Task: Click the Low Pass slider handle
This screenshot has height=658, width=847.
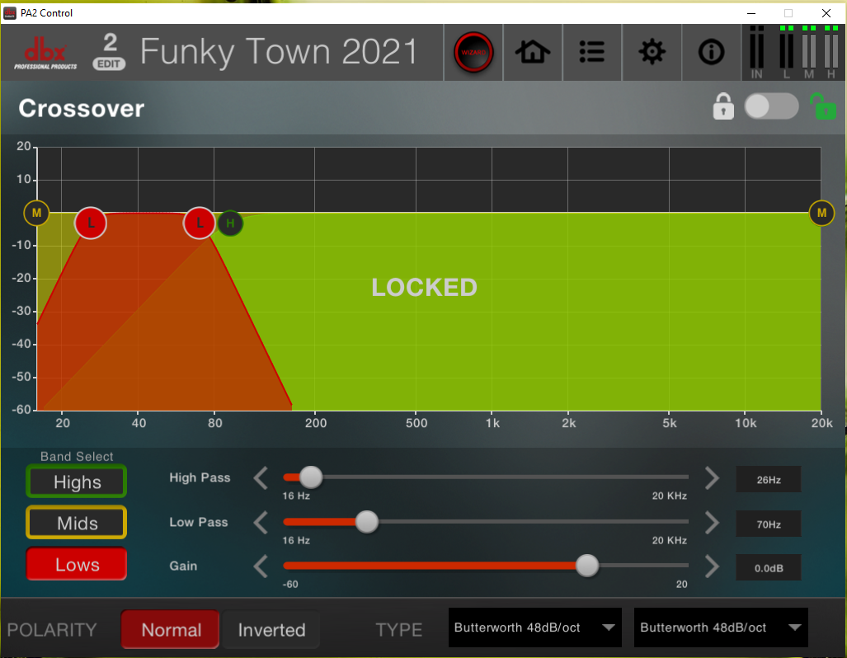Action: pyautogui.click(x=366, y=522)
